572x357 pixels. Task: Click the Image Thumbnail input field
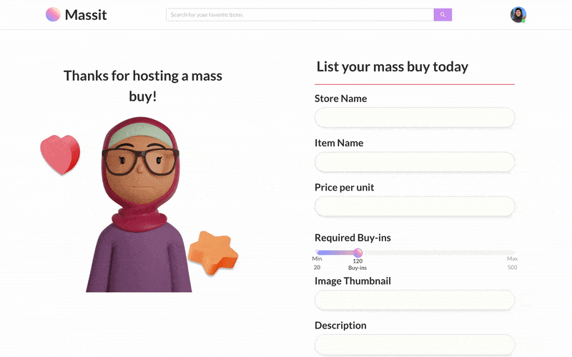[x=415, y=300]
